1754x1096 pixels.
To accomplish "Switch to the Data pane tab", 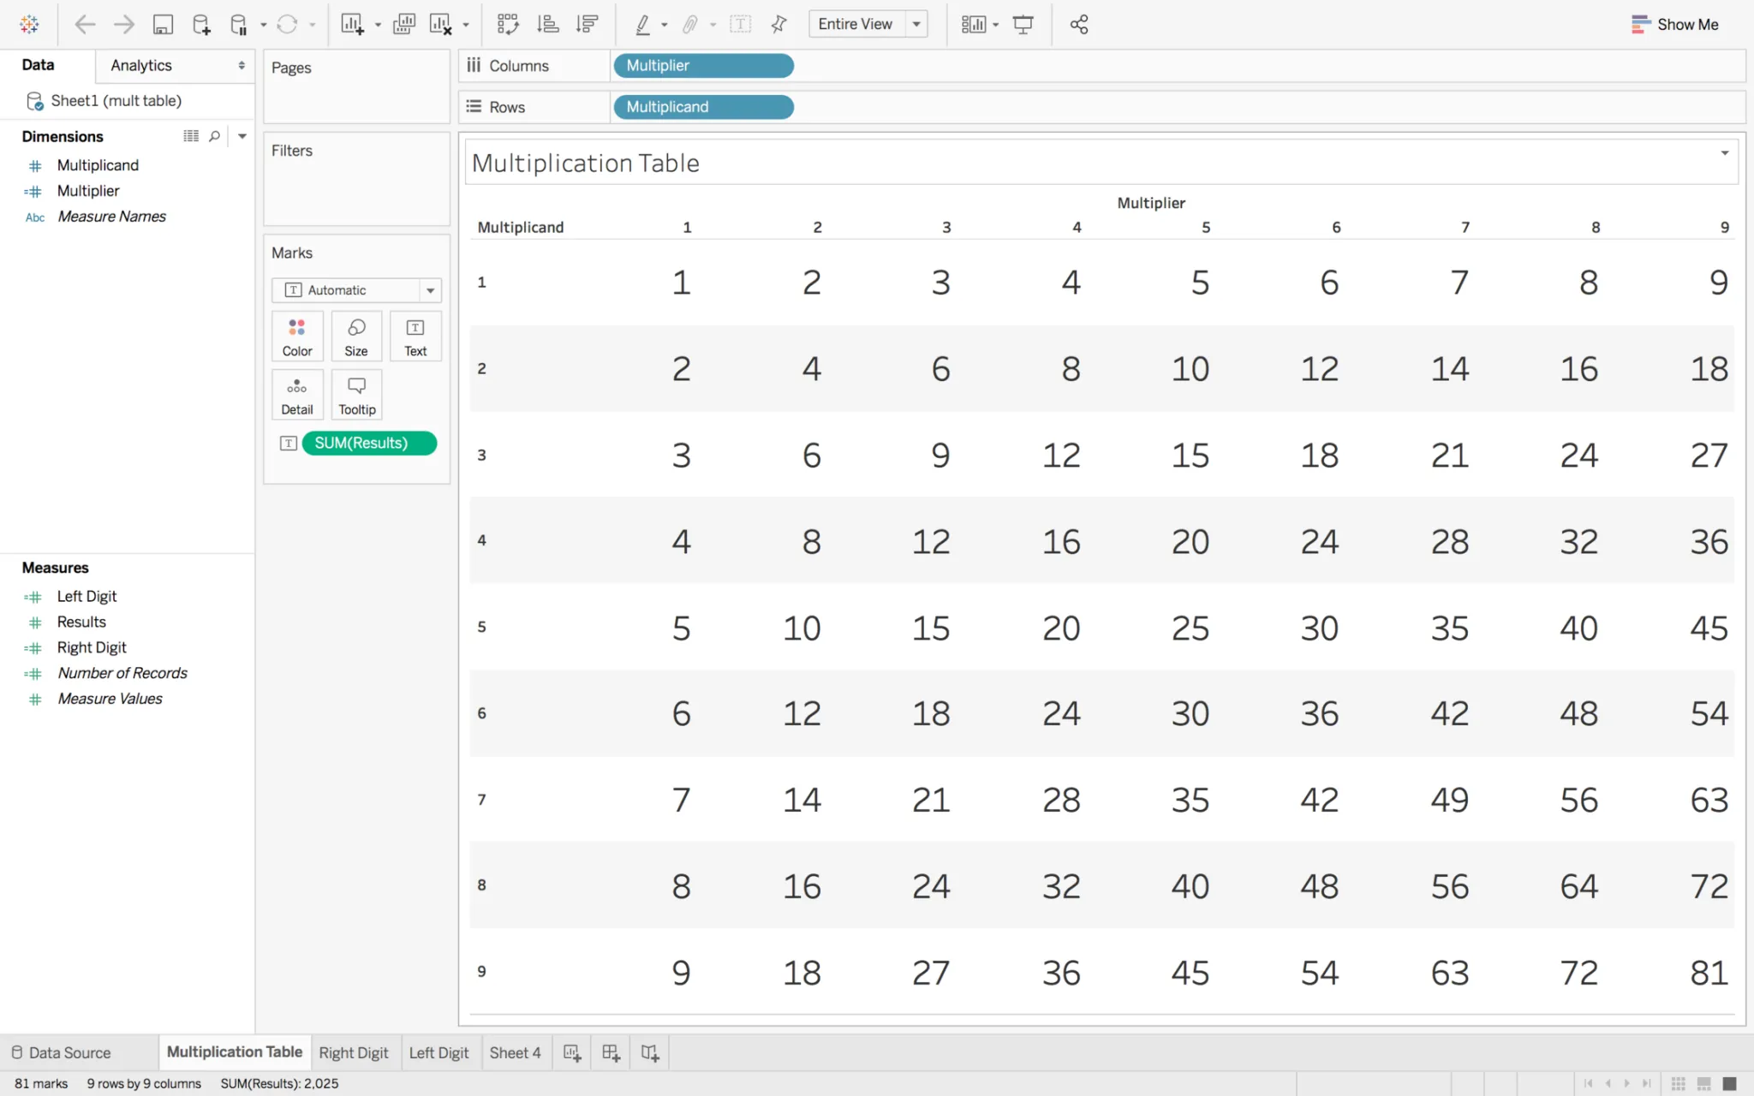I will pos(38,64).
